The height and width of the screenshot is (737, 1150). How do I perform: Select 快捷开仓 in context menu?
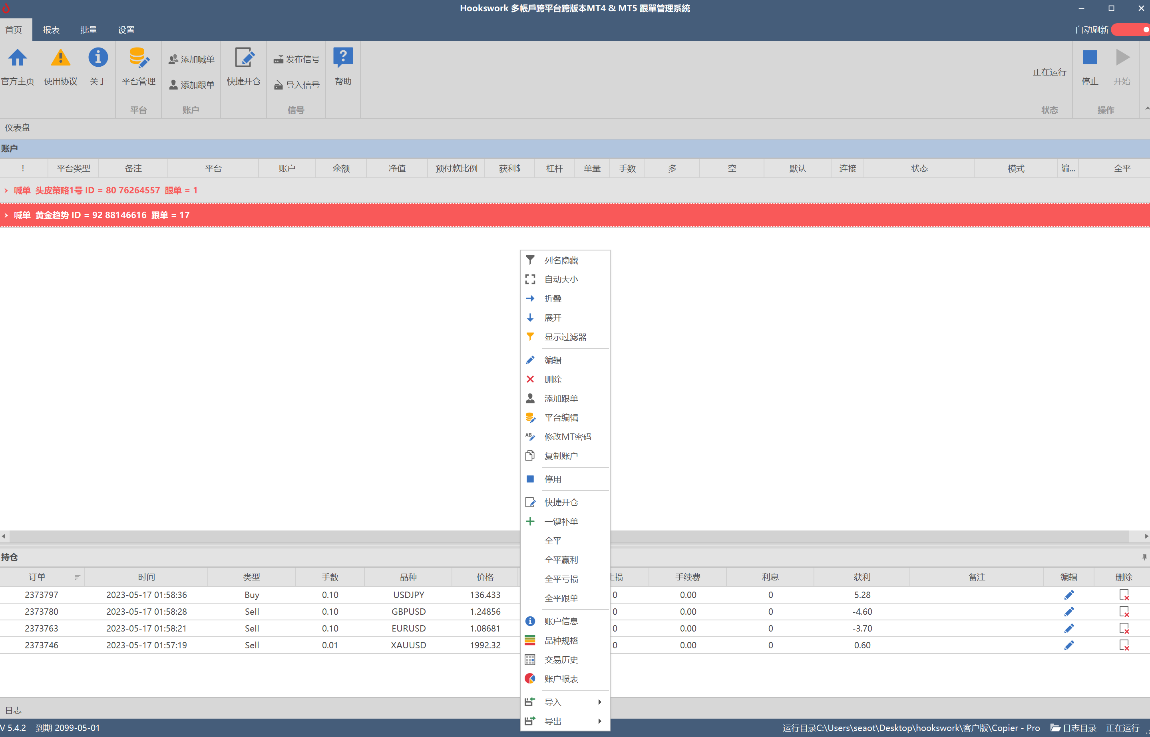tap(565, 502)
